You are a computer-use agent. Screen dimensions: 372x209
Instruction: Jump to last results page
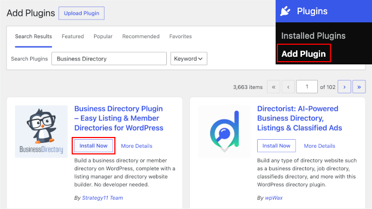coord(359,87)
